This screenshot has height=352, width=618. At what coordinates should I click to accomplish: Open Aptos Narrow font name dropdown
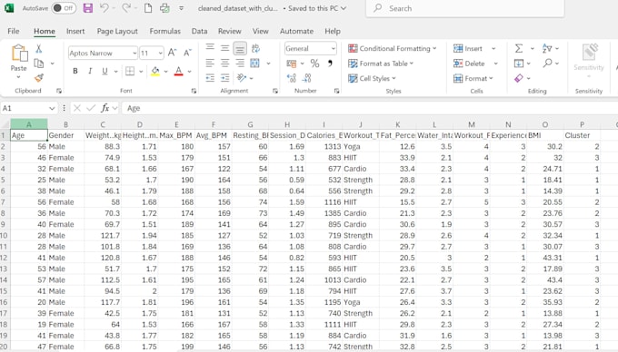[x=135, y=53]
